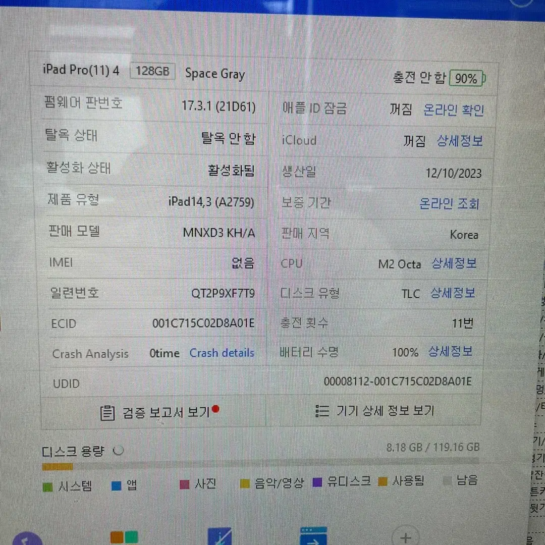Click the 꺼짐 value in 애플 ID 잠금 row

[x=401, y=109]
